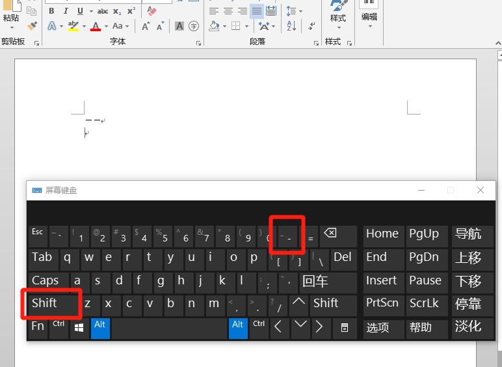
Task: Center align text
Action: pos(228,11)
